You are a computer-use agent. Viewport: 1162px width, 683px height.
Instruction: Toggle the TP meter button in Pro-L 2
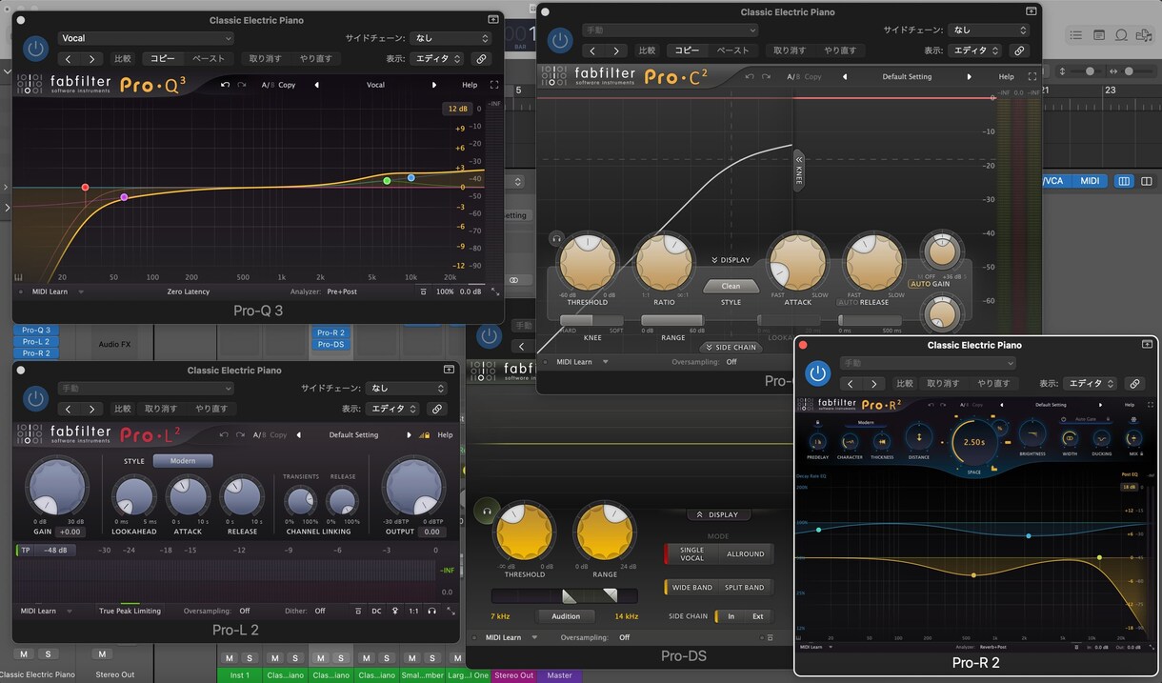[26, 550]
